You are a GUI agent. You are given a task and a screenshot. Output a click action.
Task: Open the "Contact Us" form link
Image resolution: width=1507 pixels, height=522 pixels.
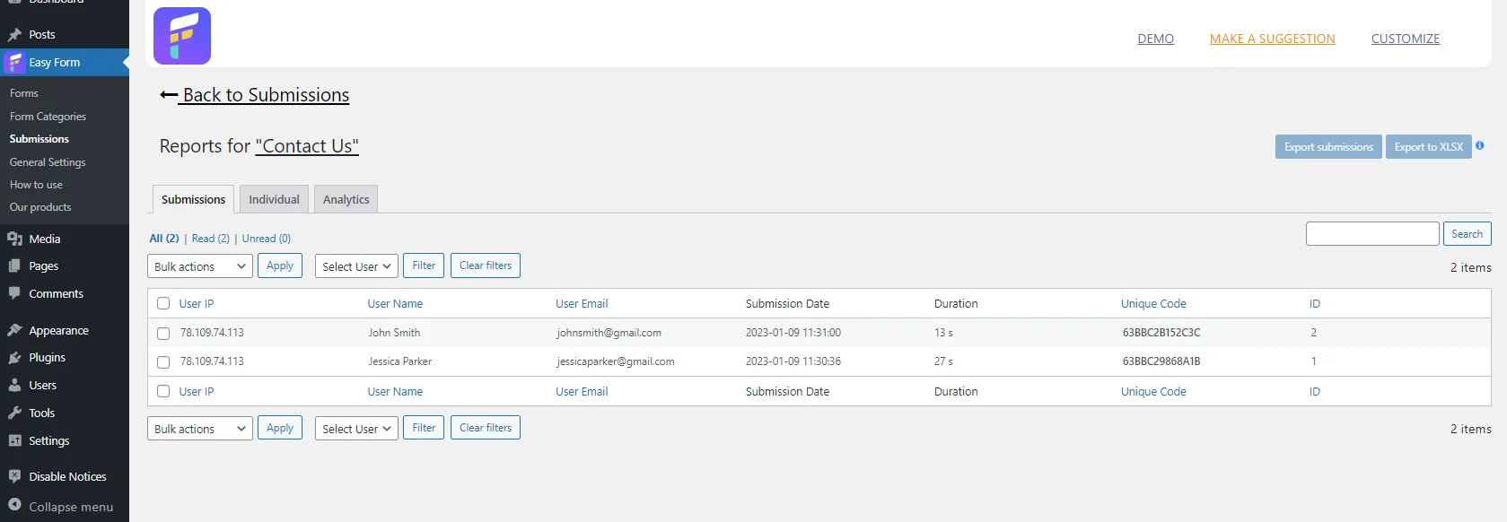pyautogui.click(x=307, y=146)
